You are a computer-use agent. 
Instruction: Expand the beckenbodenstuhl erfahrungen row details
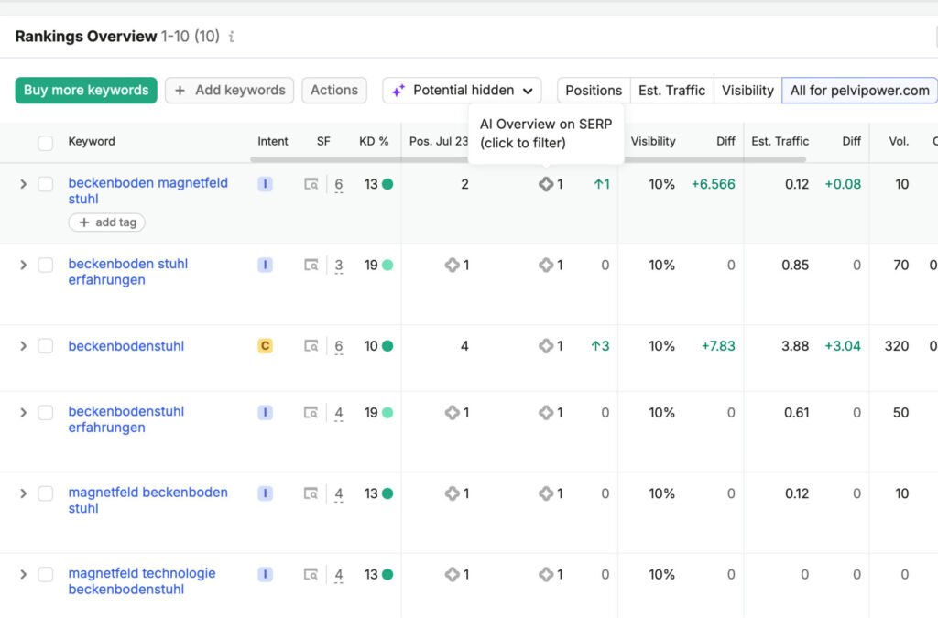(x=23, y=412)
